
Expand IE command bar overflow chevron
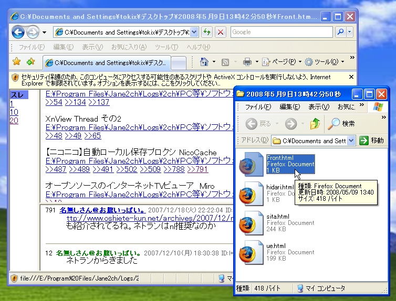pos(352,58)
